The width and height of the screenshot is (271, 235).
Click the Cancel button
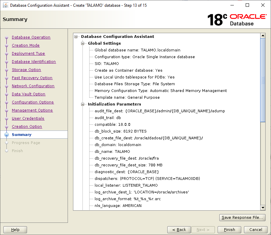[x=255, y=230]
